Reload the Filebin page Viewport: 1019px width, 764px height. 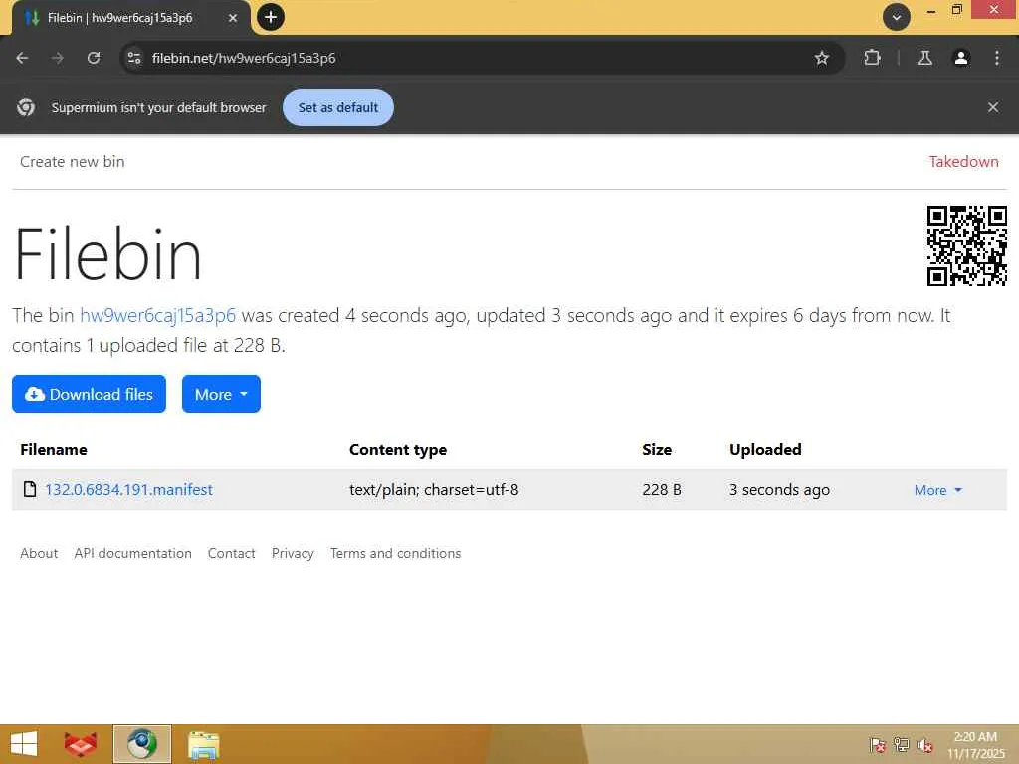tap(94, 58)
